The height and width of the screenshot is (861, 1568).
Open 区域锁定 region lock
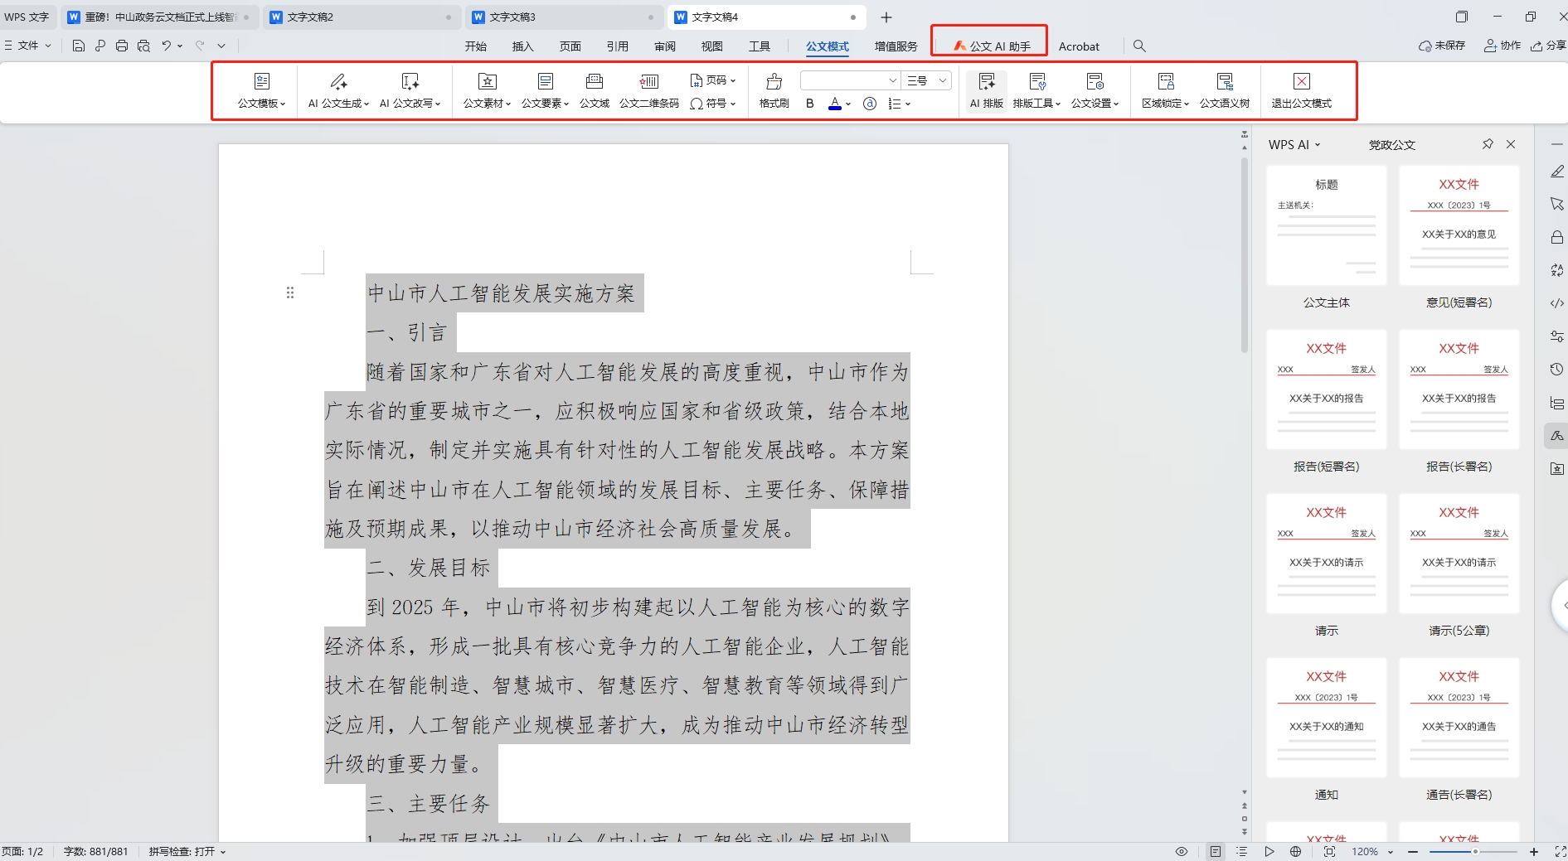click(x=1165, y=90)
